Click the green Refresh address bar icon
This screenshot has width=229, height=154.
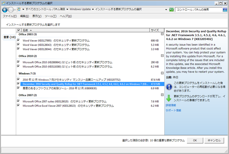click(171, 10)
